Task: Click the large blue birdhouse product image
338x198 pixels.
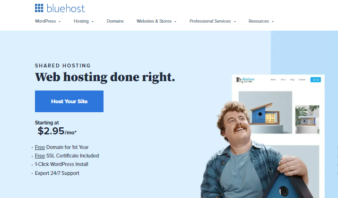Action: (x=265, y=112)
